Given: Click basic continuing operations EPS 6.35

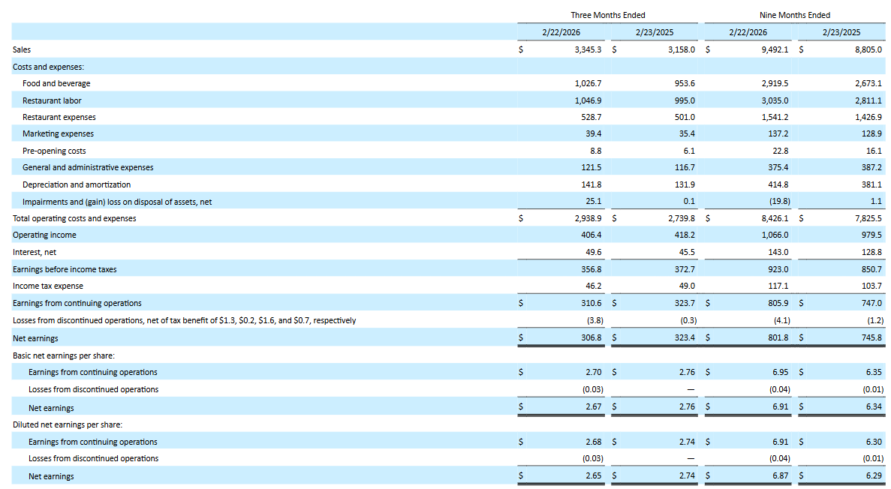Looking at the screenshot, I should (874, 373).
